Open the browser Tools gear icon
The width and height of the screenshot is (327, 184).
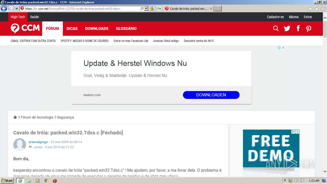click(323, 9)
